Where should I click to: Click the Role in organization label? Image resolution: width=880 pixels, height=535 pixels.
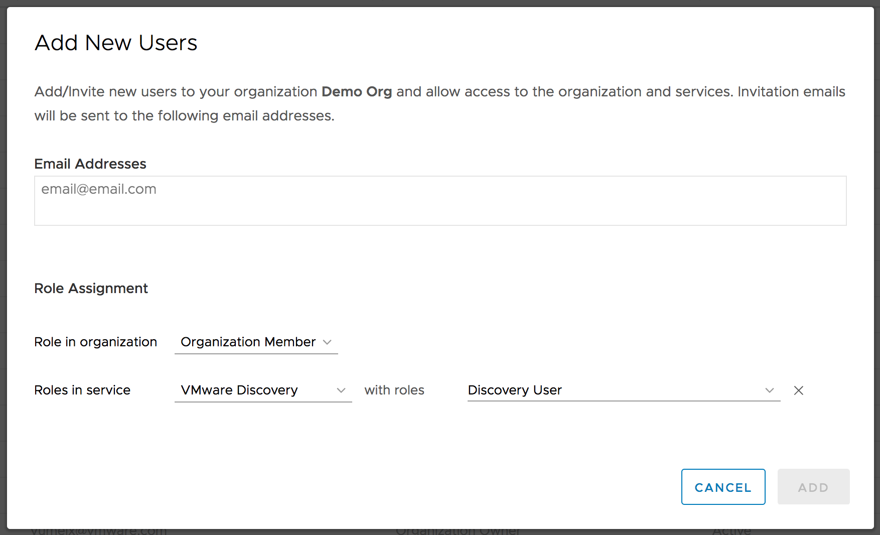95,342
